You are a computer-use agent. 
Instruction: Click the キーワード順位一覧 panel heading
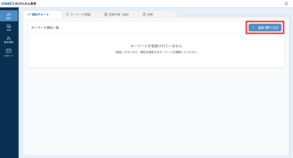click(x=45, y=28)
